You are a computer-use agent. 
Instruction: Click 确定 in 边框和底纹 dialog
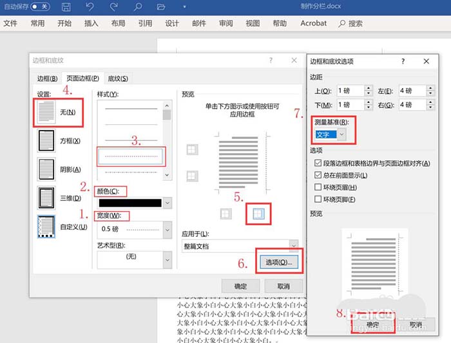point(240,286)
